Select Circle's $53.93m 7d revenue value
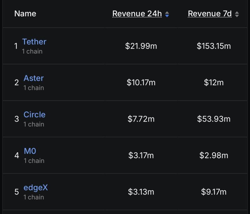This screenshot has width=250, height=214. click(x=214, y=119)
